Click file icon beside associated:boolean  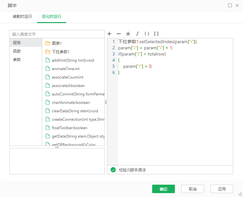point(48,85)
